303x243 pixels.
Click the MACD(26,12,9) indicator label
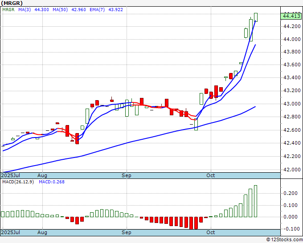point(18,182)
